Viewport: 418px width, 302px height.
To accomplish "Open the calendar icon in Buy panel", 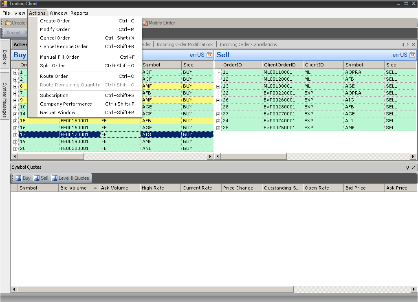I will [x=209, y=55].
